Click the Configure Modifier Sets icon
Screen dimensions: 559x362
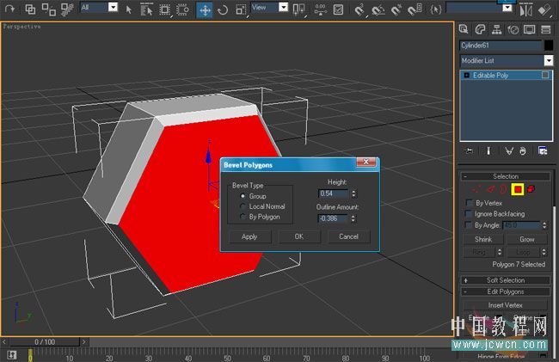(543, 151)
